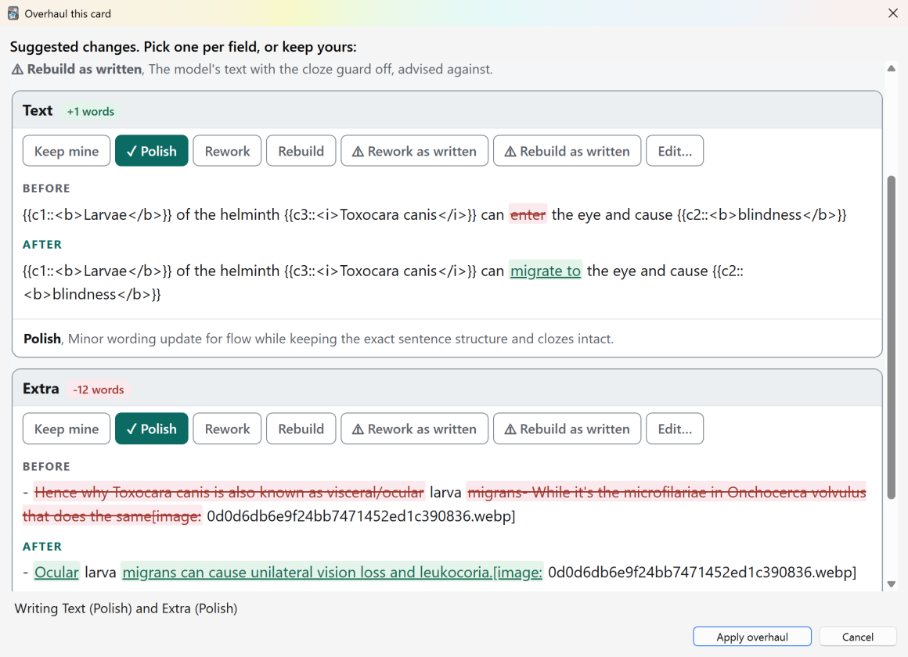Click the app icon in the title bar
This screenshot has height=657, width=908.
pyautogui.click(x=13, y=13)
